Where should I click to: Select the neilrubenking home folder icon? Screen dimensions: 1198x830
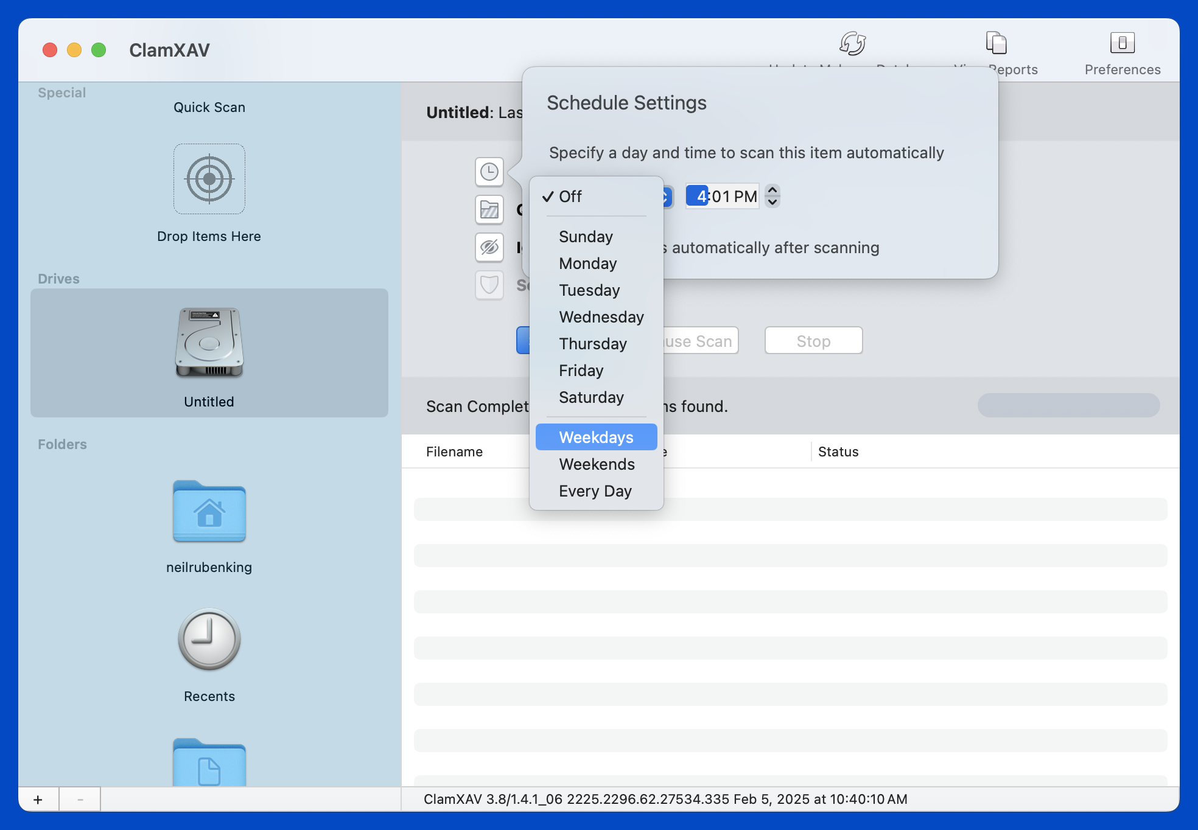[209, 511]
